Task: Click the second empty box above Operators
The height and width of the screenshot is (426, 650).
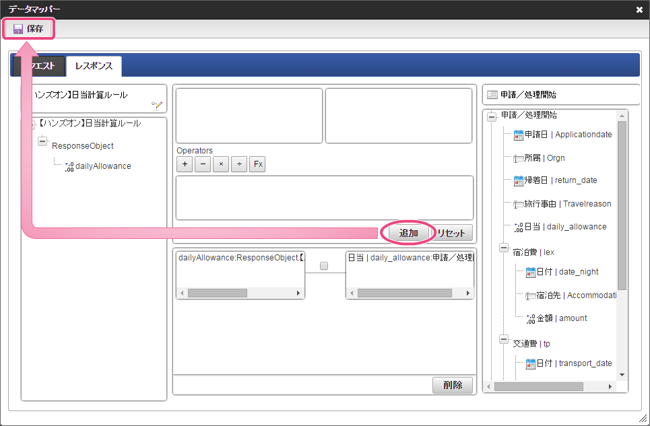Action: click(x=399, y=116)
